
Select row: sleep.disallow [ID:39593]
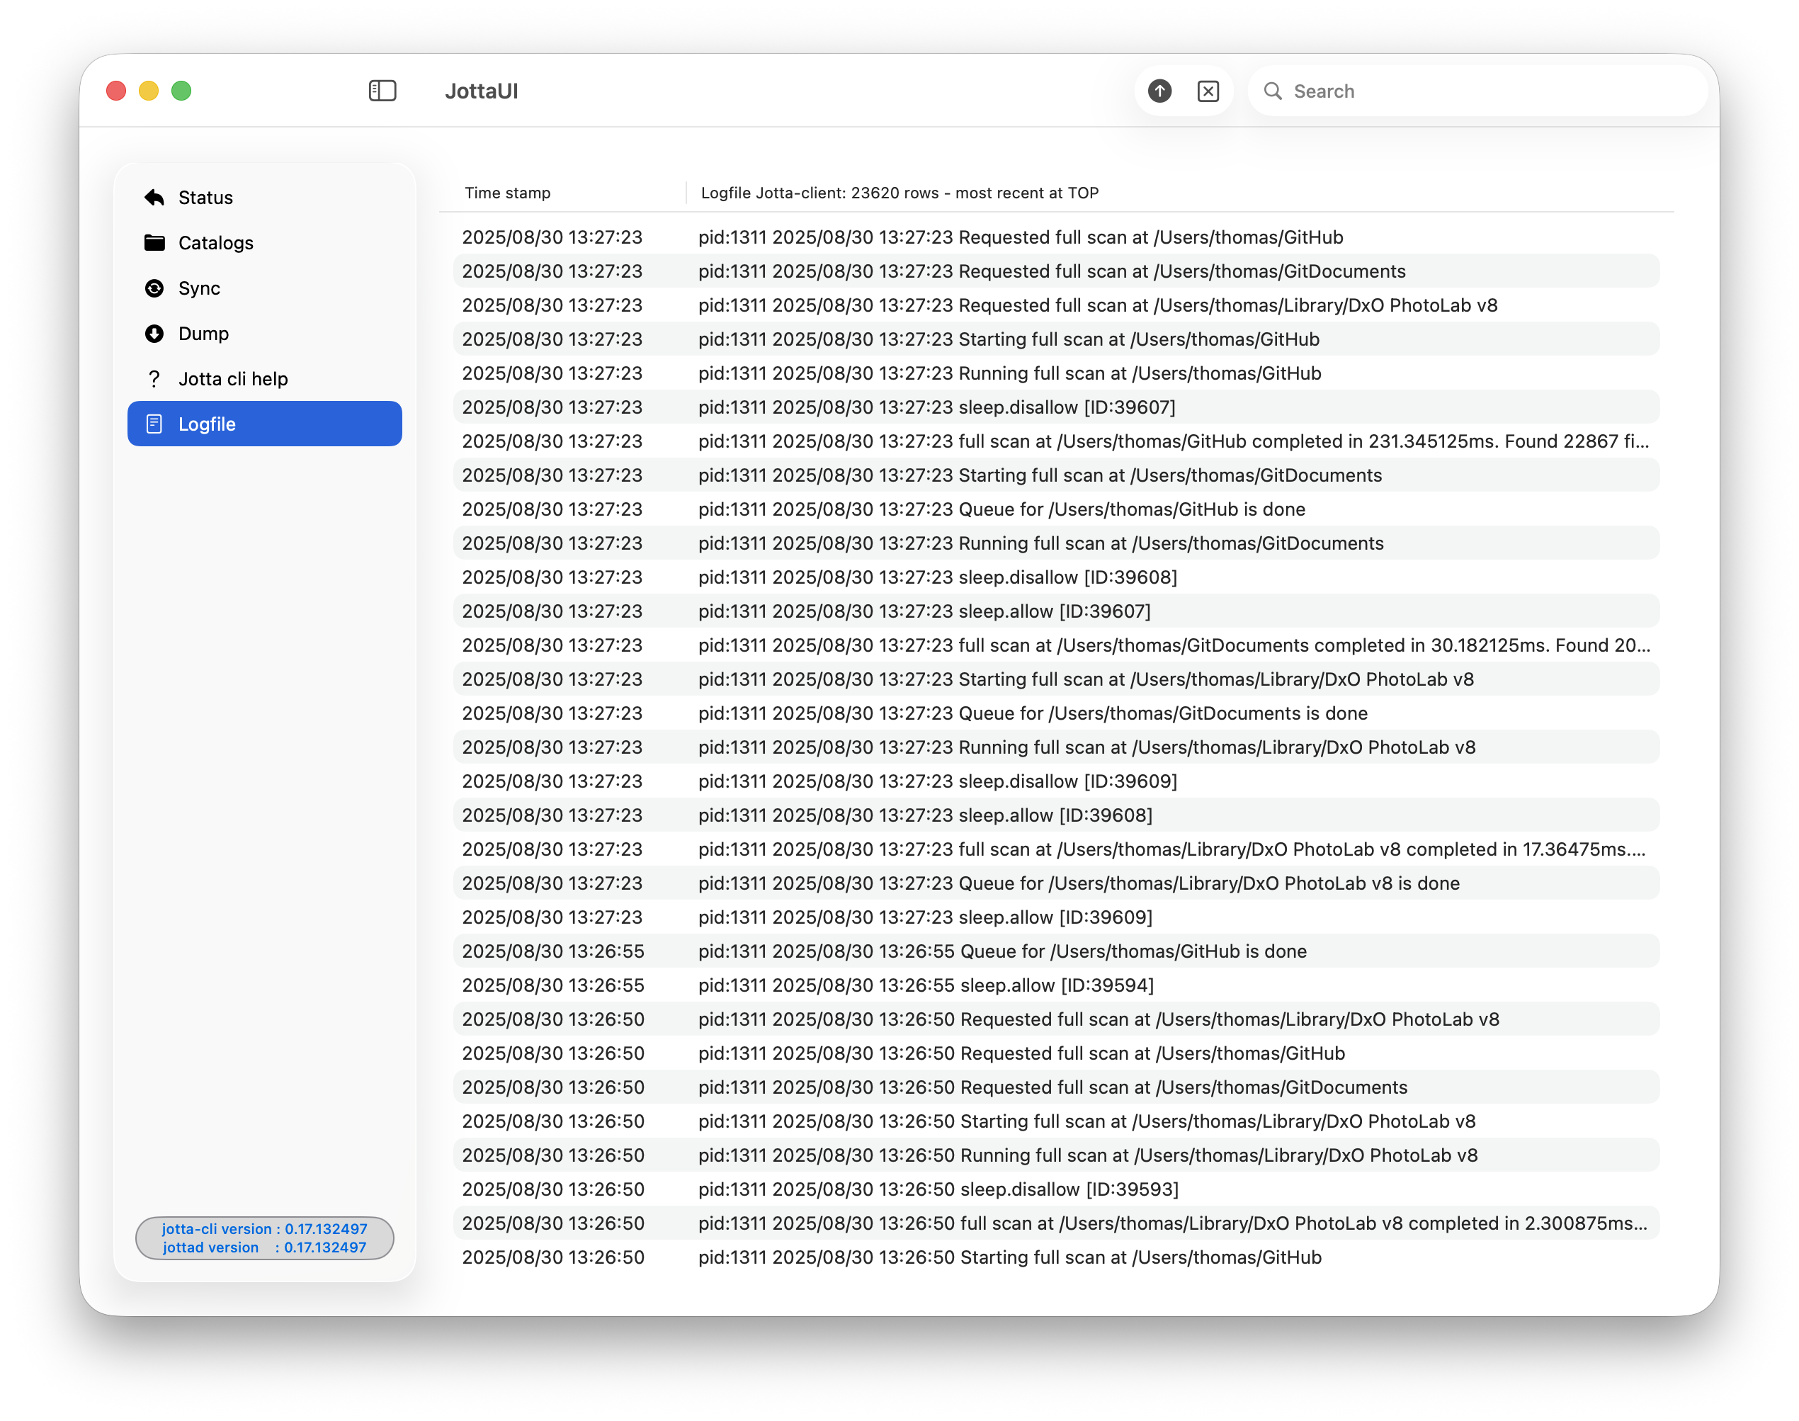[x=1056, y=1189]
